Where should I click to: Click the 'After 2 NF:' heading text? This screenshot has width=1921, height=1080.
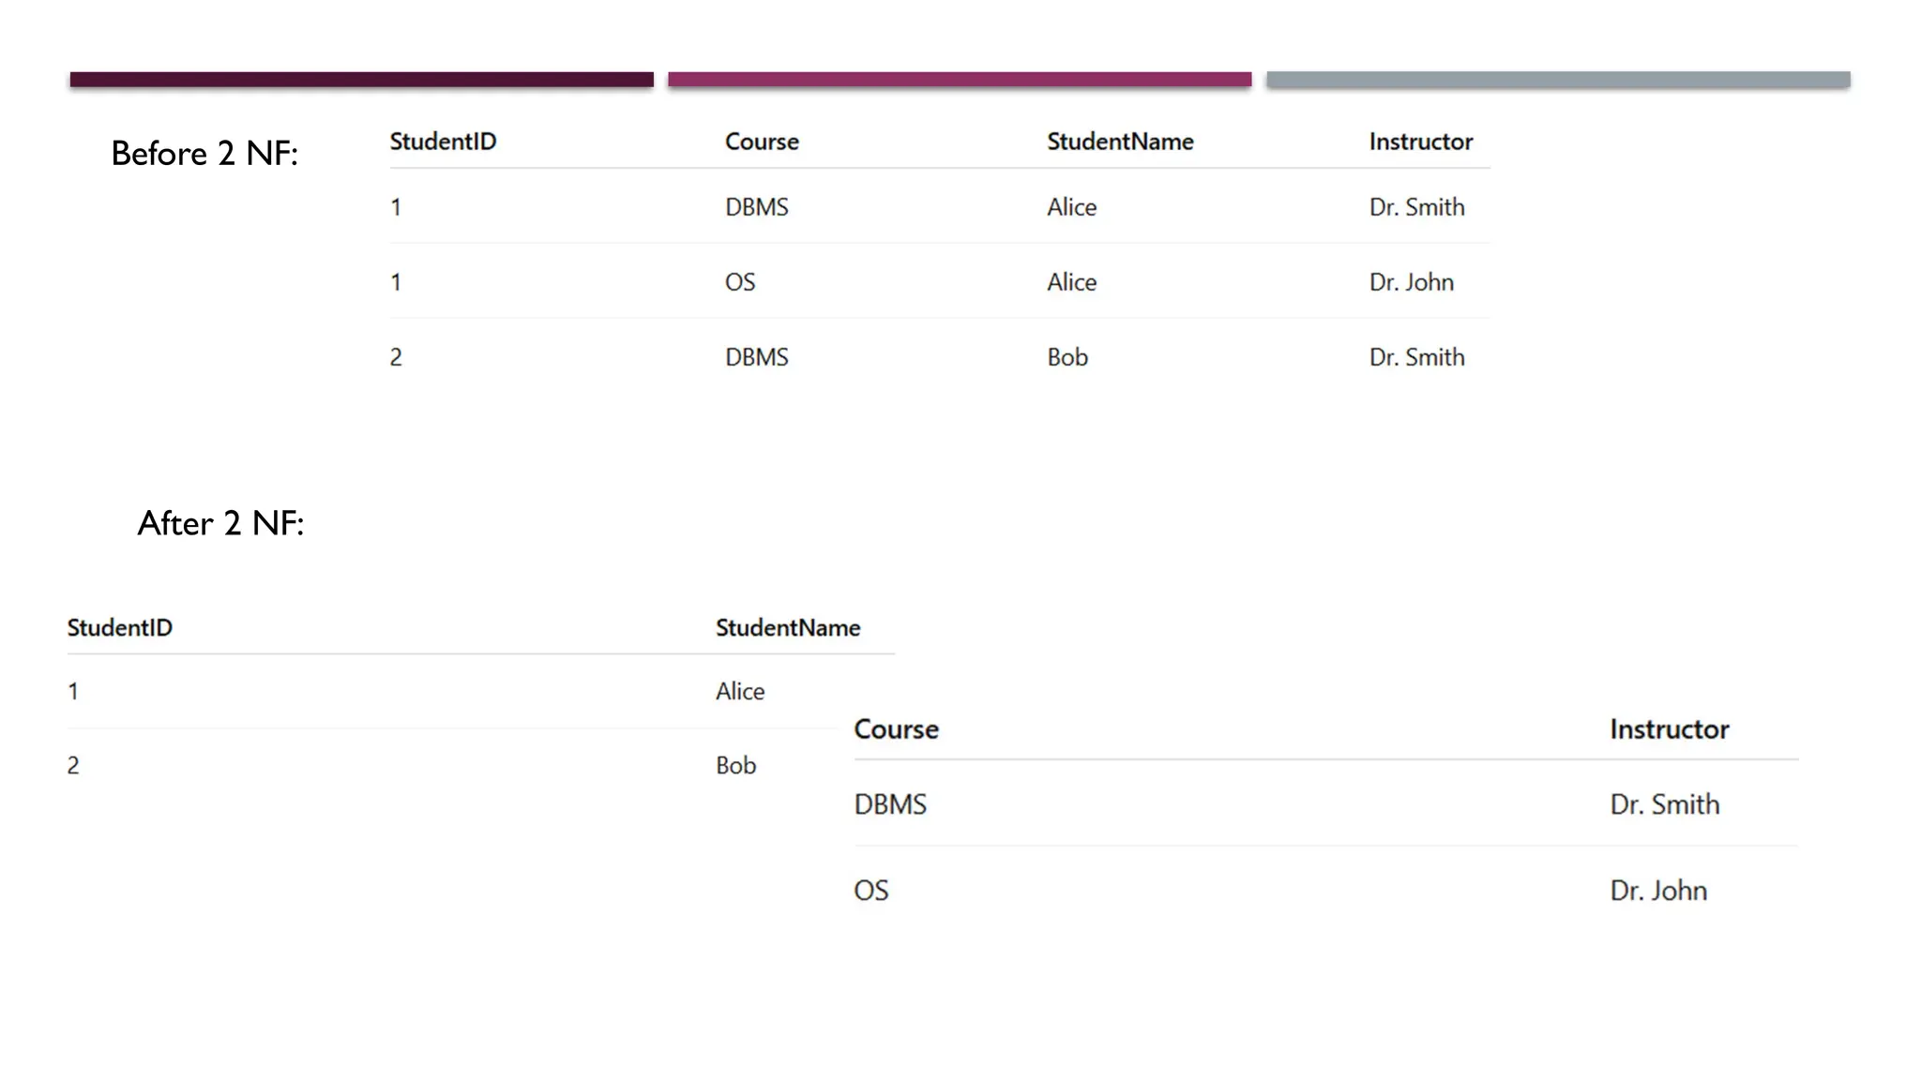220,523
